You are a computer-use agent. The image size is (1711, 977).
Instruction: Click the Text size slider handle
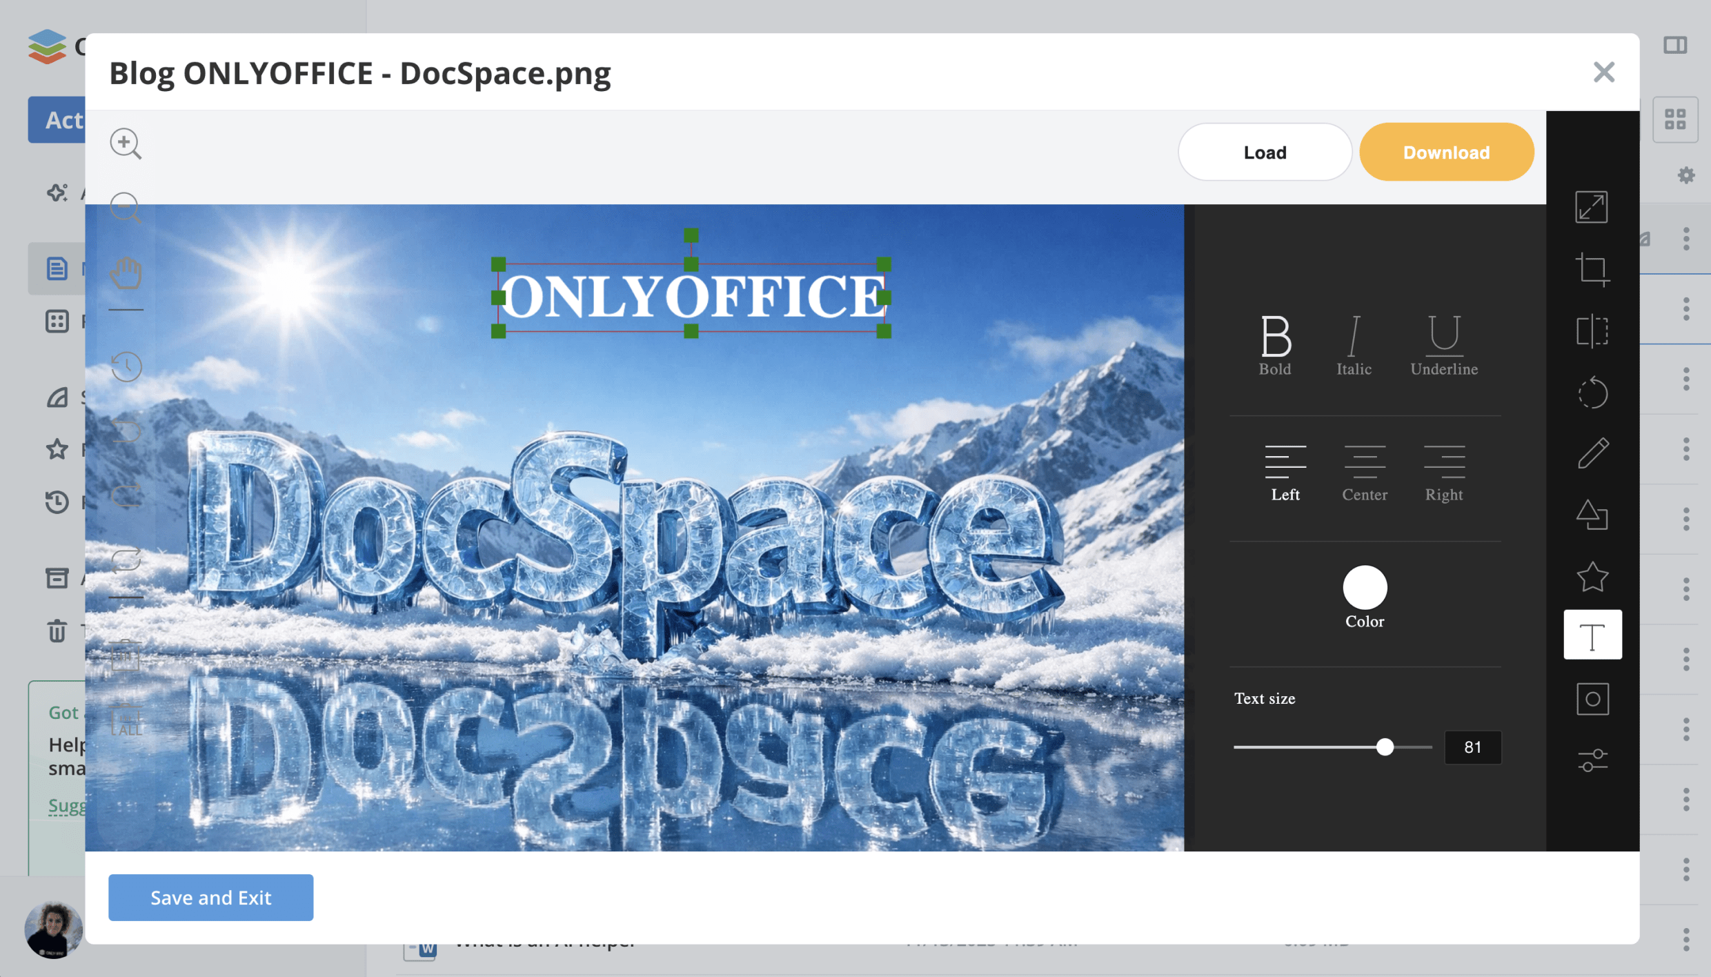1384,747
